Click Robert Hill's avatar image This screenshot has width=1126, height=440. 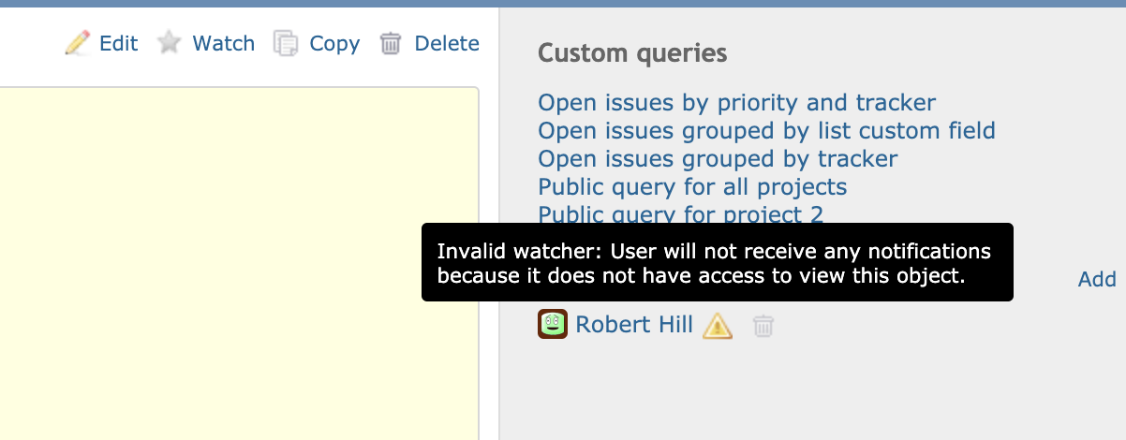(x=553, y=324)
